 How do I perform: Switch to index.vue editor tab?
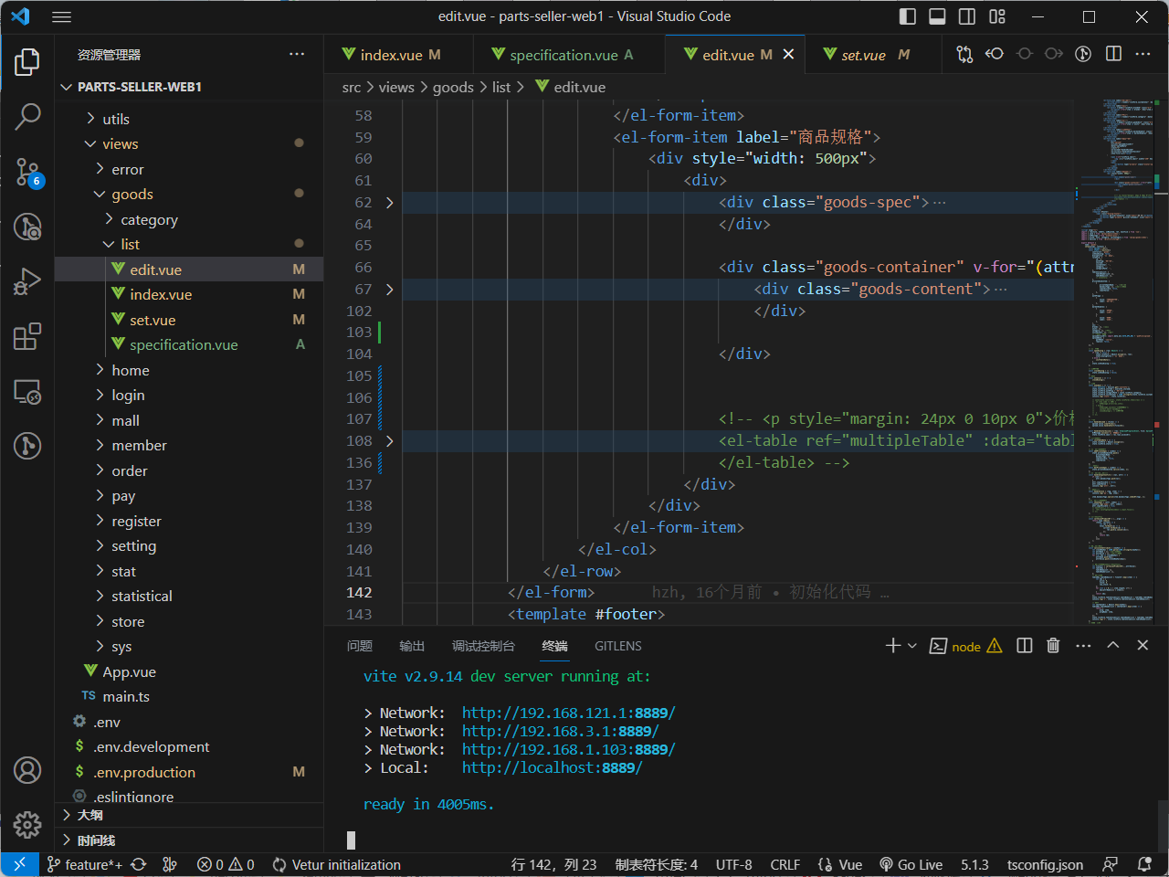point(398,55)
